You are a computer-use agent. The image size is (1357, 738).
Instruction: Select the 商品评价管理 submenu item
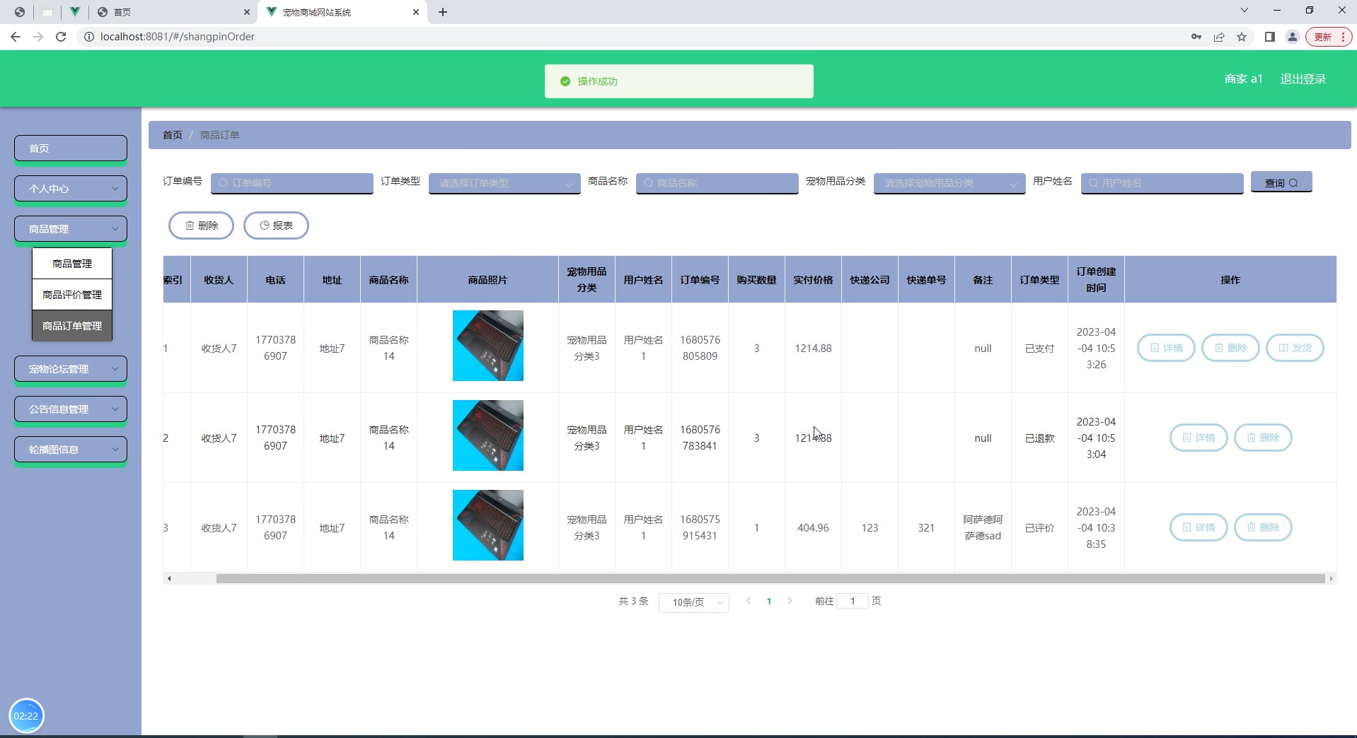pyautogui.click(x=72, y=295)
